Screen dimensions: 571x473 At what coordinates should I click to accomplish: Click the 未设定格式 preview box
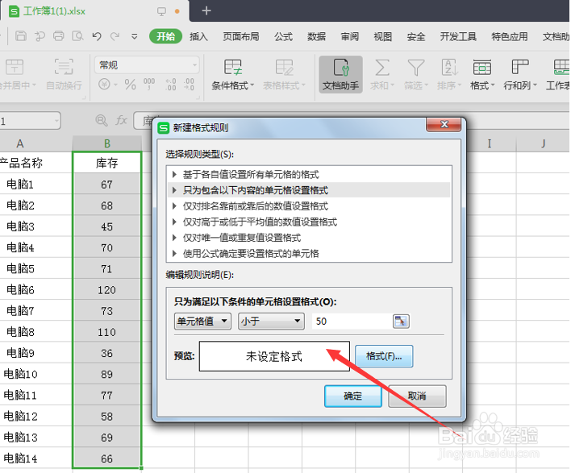tap(274, 356)
